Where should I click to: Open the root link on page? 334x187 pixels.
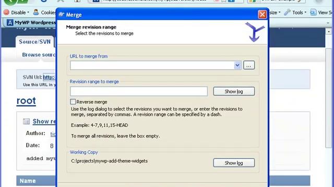click(26, 101)
